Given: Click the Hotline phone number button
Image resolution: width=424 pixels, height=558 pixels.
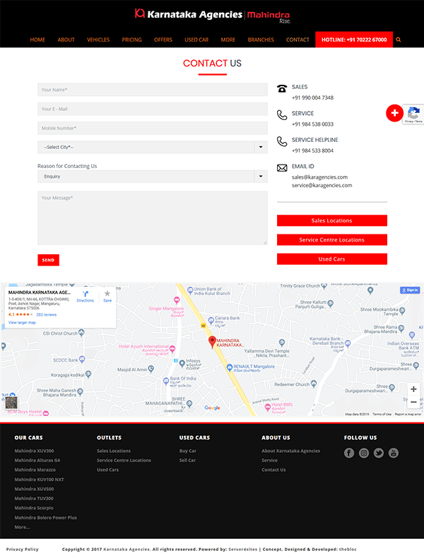Looking at the screenshot, I should point(354,40).
